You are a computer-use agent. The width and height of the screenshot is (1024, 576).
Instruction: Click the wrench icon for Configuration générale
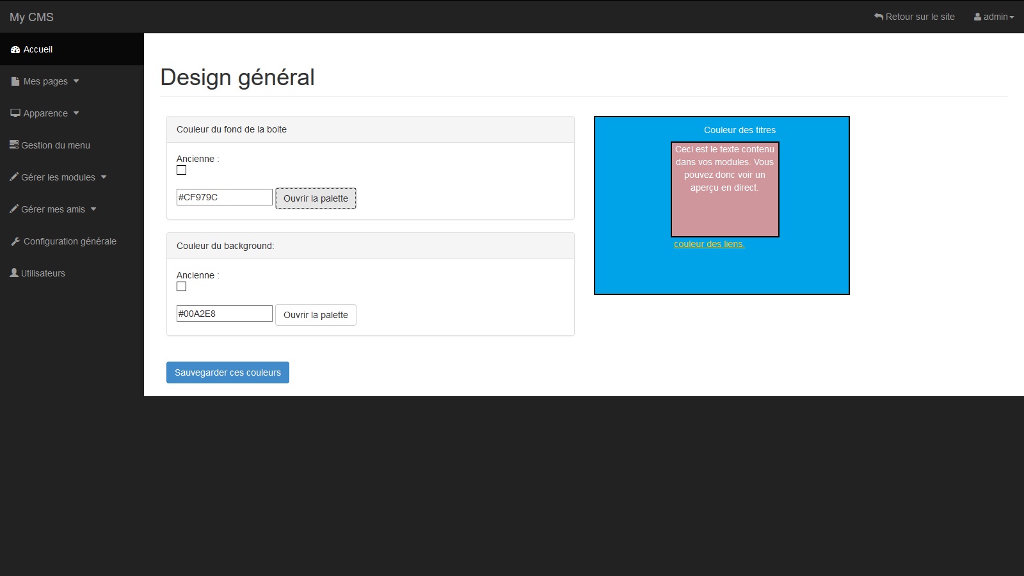pos(15,241)
